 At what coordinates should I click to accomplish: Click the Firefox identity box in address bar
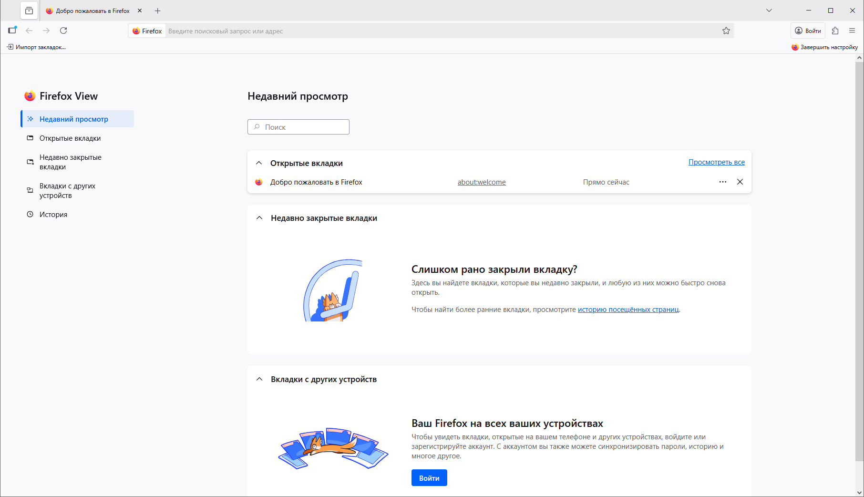(x=147, y=31)
